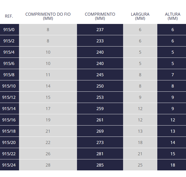The height and width of the screenshot is (177, 186).
Task: Click reference cell 915/4
Action: [x=9, y=52]
